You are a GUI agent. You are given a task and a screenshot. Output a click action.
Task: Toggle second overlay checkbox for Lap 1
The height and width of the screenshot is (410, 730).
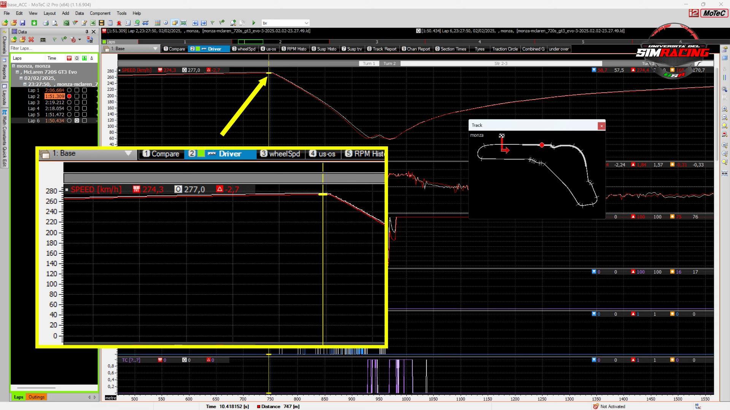pos(84,90)
